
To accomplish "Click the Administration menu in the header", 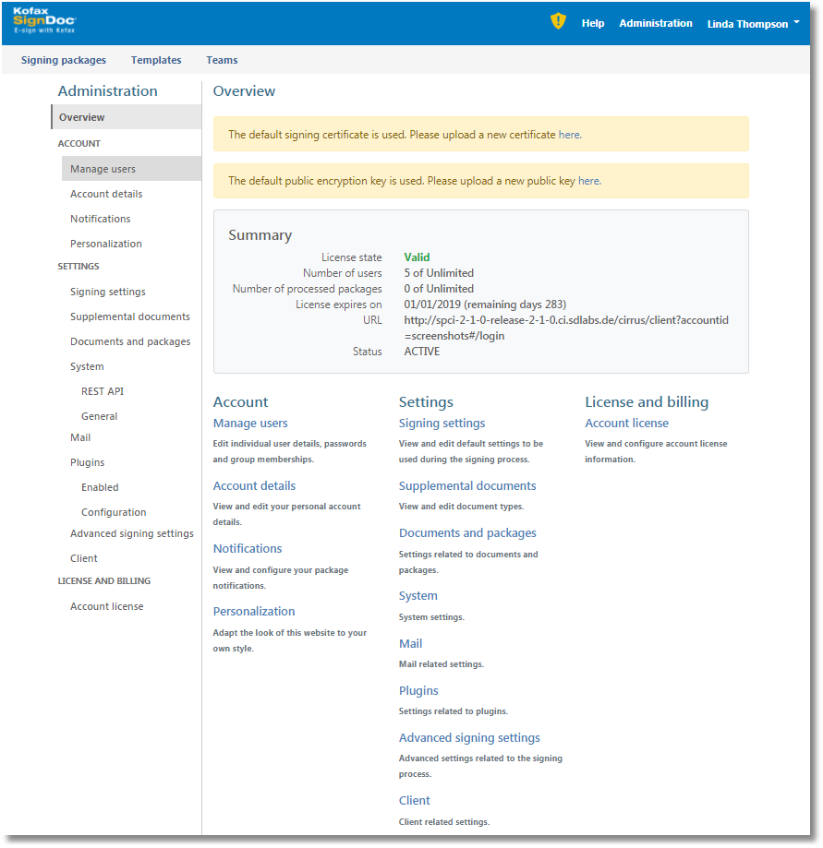I will pos(656,23).
